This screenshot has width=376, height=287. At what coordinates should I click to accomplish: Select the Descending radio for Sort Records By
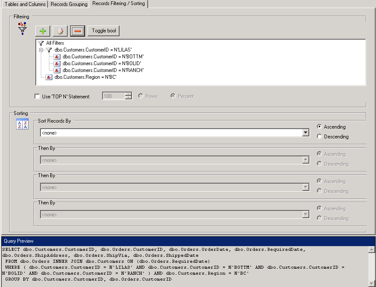[319, 137]
